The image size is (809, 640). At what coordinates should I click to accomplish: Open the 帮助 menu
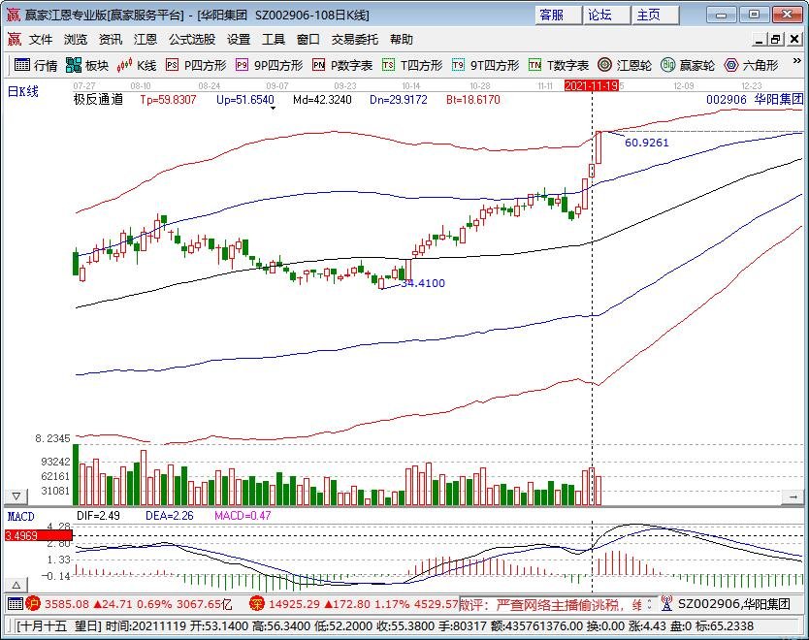pos(402,39)
